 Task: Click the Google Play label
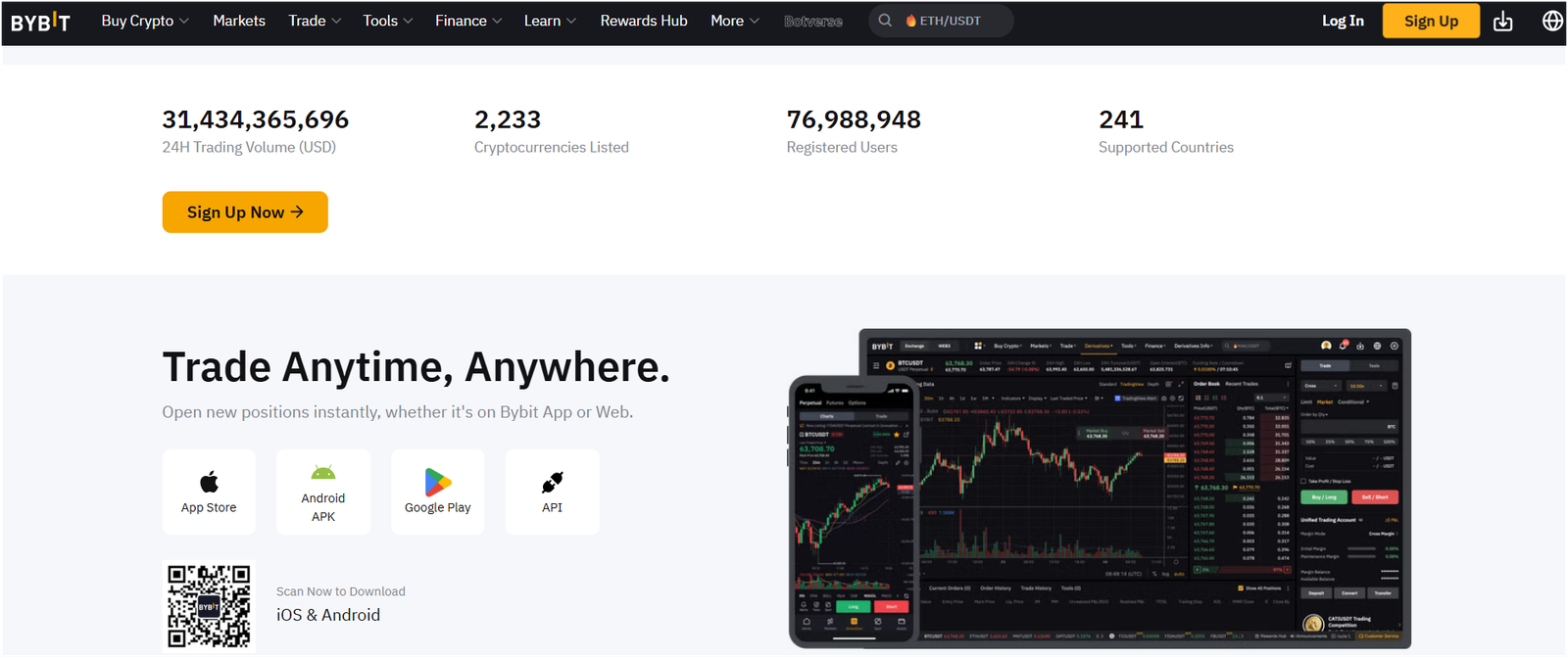click(x=438, y=507)
